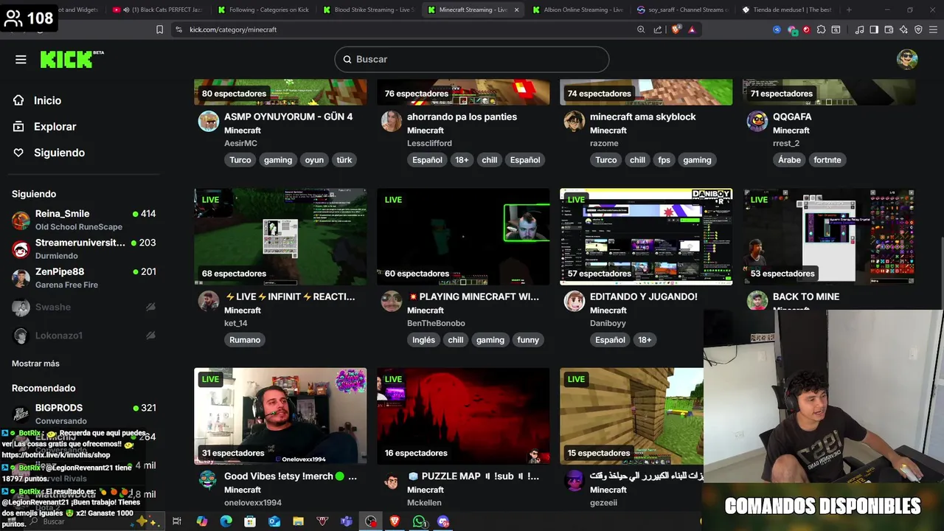Open Reina_Smile's channel from sidebar

[x=83, y=220]
